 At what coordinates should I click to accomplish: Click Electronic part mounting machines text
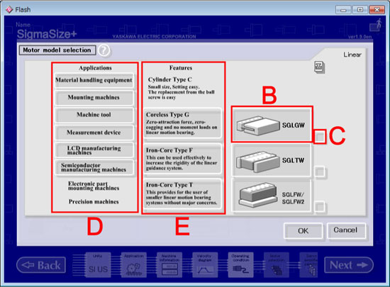point(94,186)
